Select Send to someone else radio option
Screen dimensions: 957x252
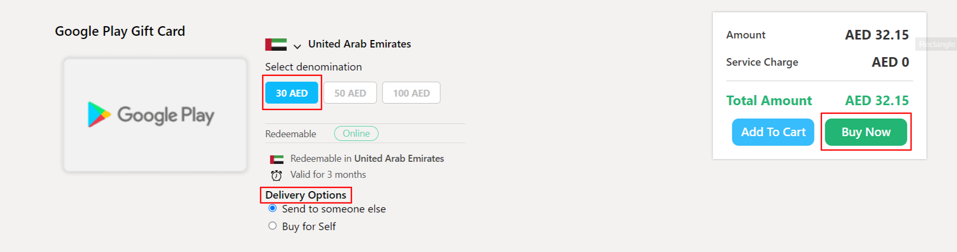272,208
